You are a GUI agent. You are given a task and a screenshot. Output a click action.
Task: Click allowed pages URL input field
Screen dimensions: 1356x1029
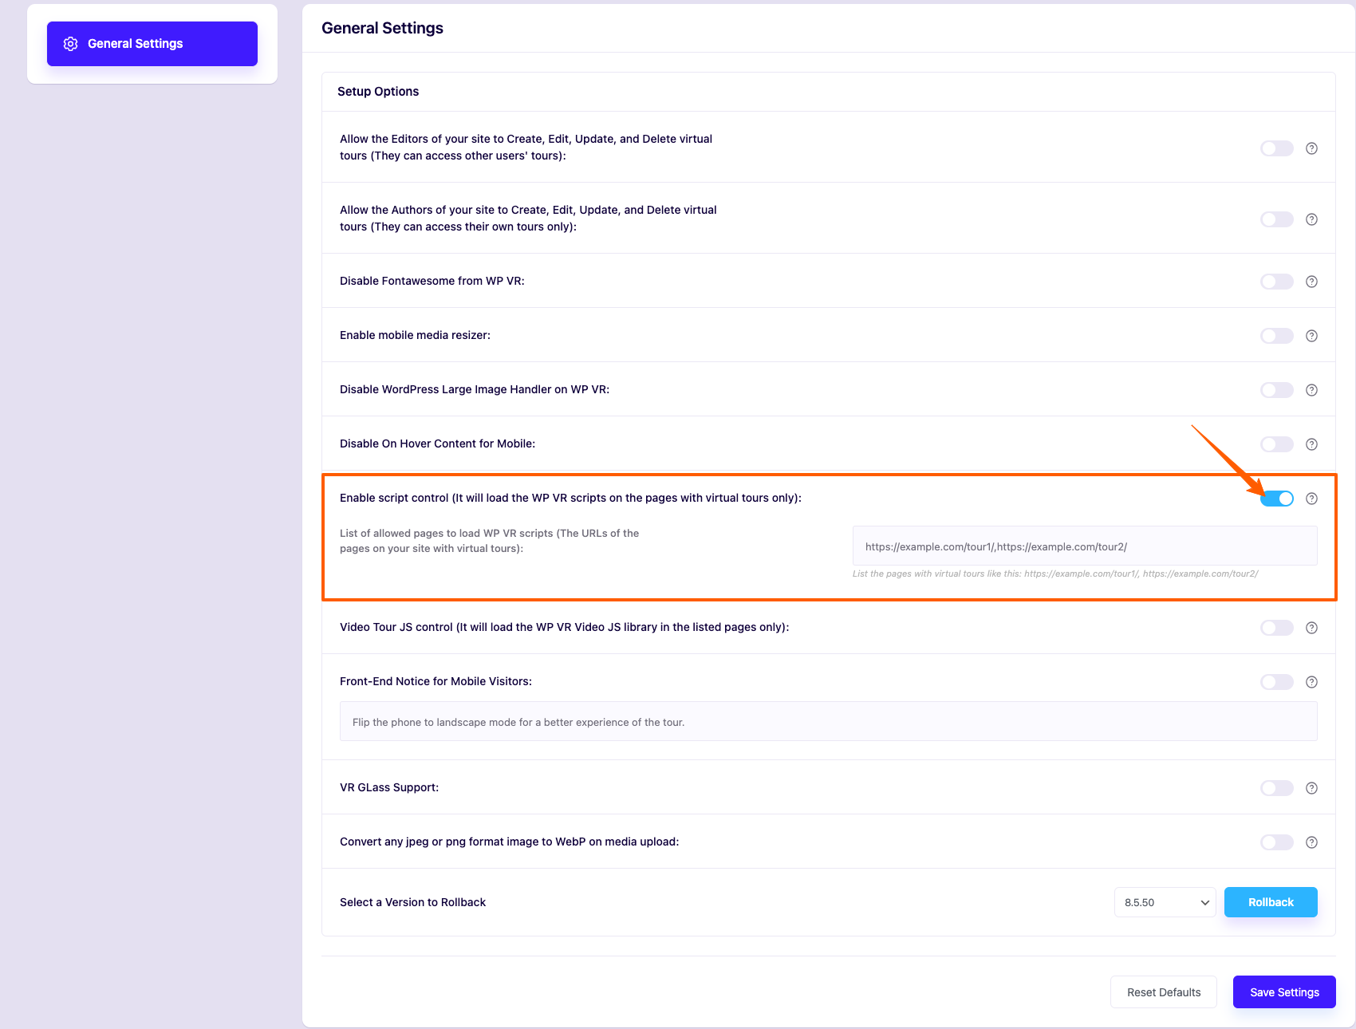click(x=1084, y=546)
